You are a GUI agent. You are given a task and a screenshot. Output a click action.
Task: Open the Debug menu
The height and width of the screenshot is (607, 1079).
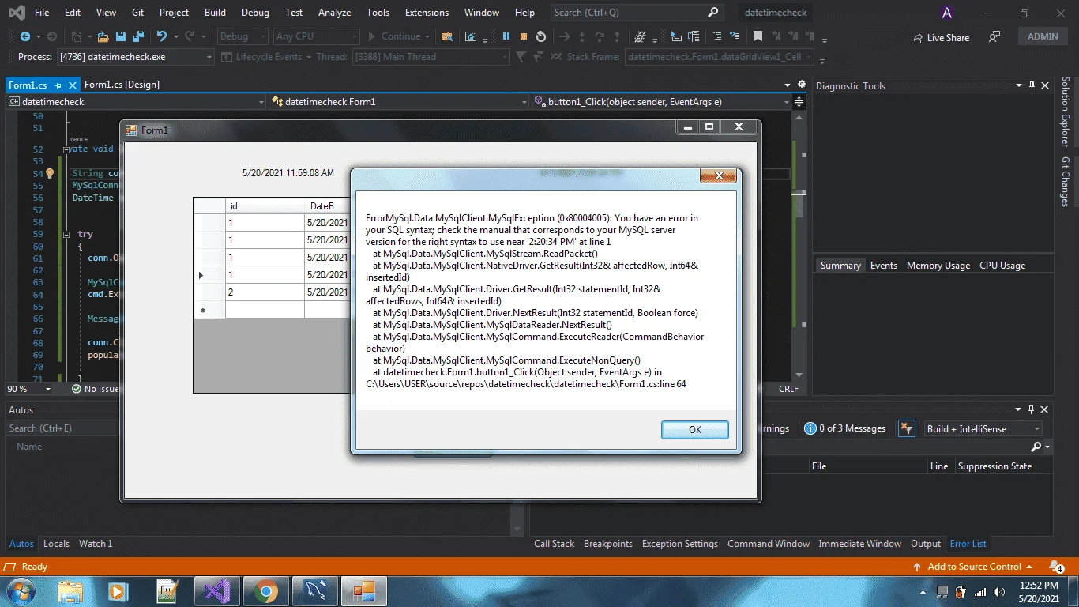(255, 13)
